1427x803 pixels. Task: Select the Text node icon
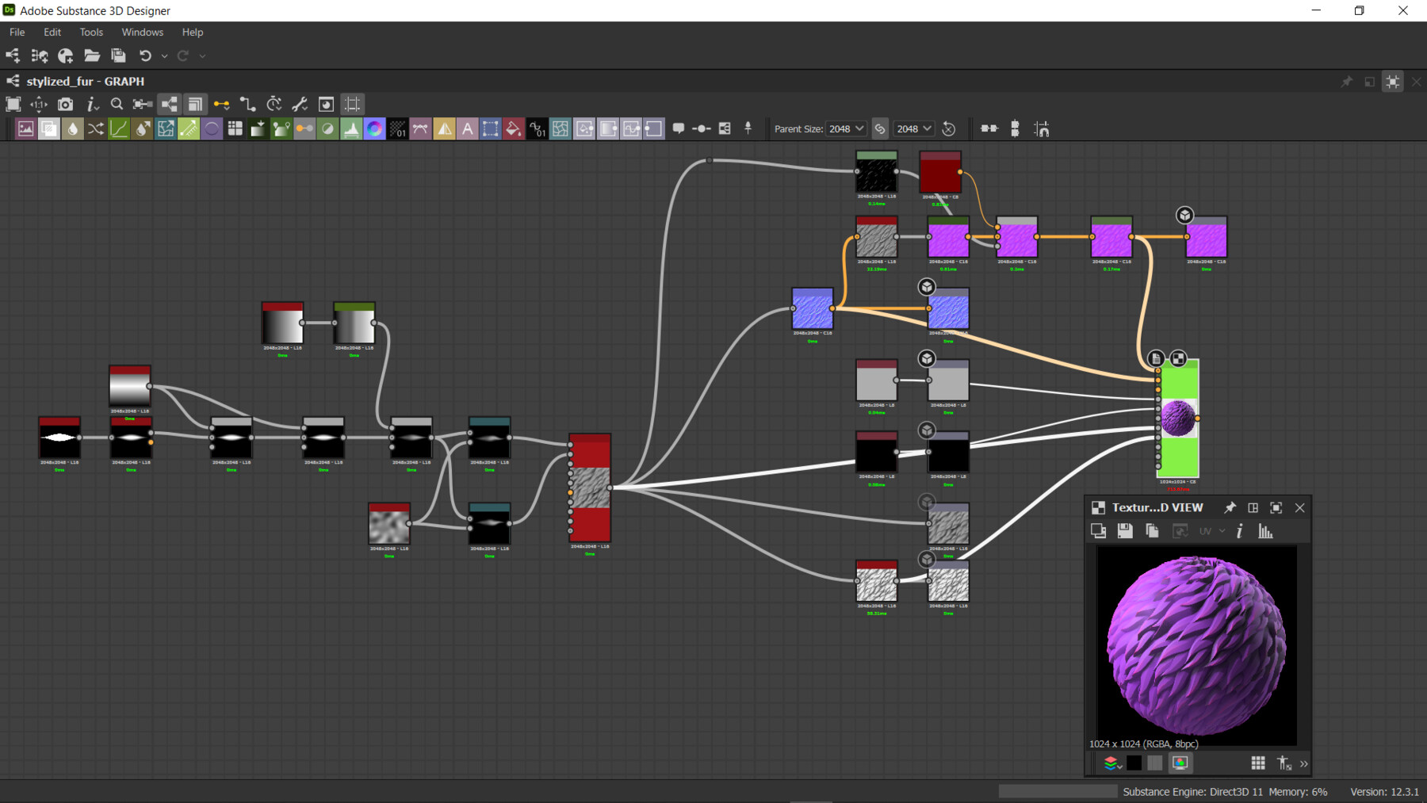point(468,128)
